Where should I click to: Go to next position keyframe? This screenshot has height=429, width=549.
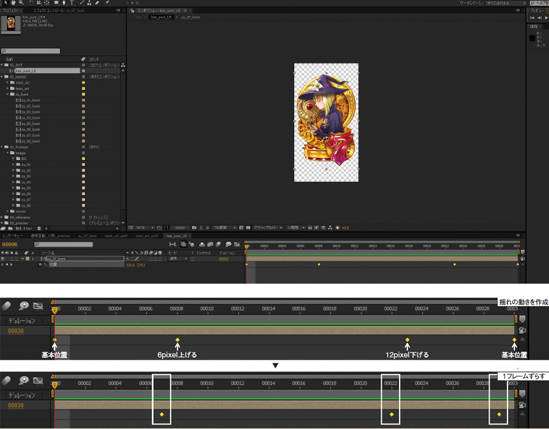[x=11, y=265]
